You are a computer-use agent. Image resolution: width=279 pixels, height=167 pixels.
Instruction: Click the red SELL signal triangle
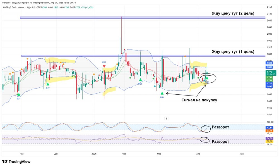[x=104, y=66]
